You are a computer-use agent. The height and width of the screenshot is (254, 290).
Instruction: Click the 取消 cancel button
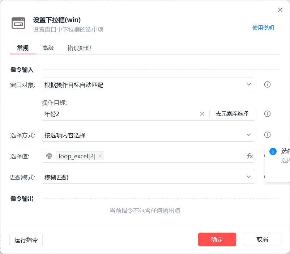(x=262, y=240)
